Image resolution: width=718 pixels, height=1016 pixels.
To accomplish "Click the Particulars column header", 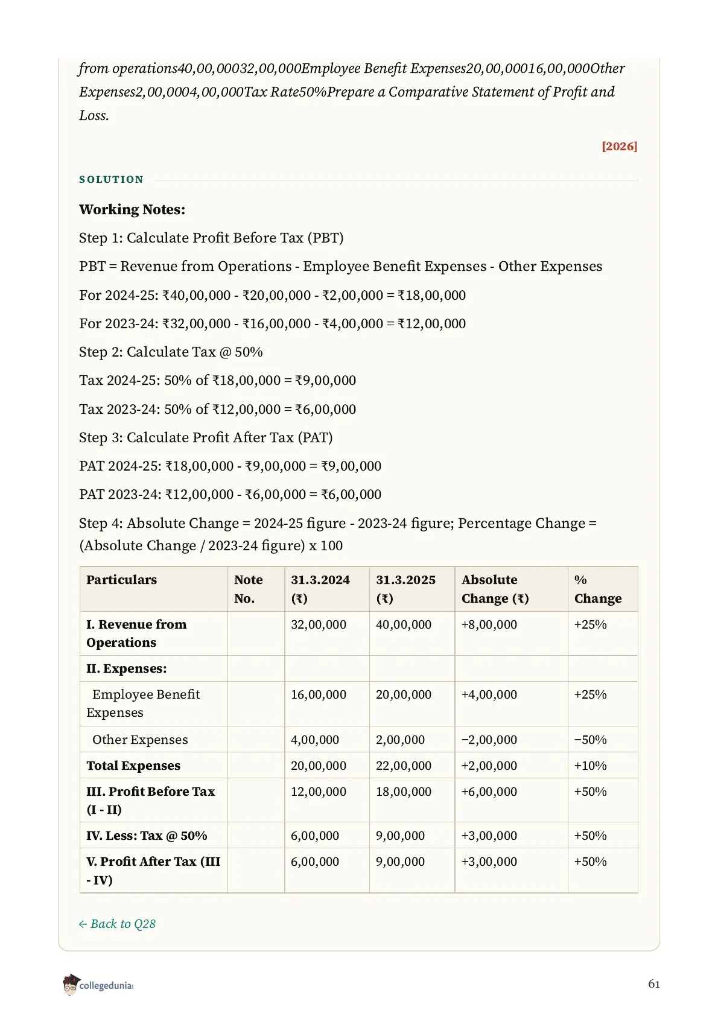I will 121,580.
